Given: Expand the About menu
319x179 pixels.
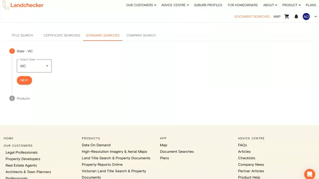Looking at the screenshot, I should tap(270, 5).
